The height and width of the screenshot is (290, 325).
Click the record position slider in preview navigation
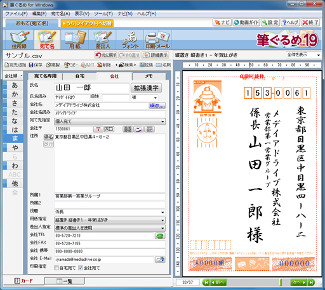(x=281, y=282)
